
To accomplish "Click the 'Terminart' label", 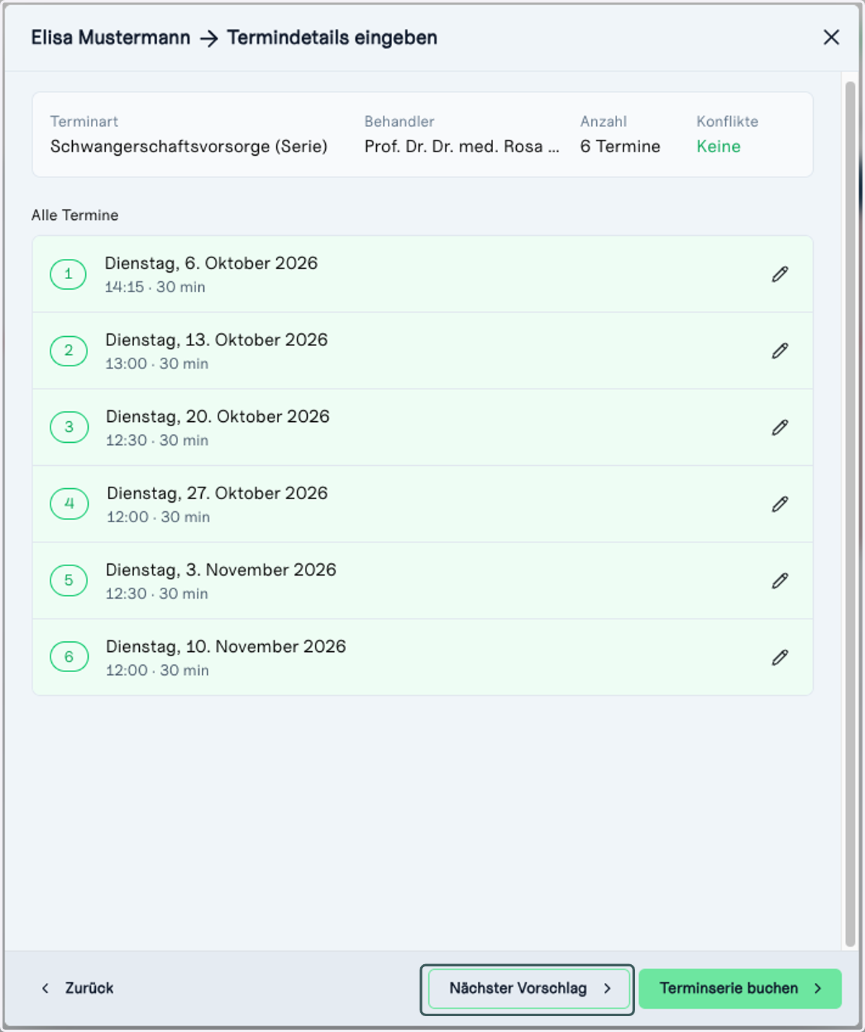I will (84, 121).
